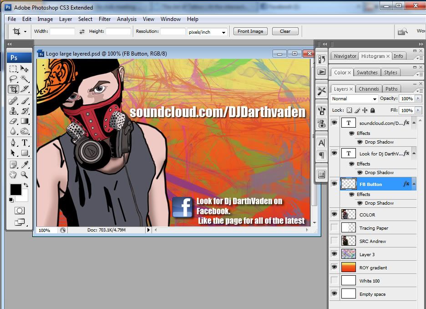Select the Clone Stamp tool
The image size is (426, 309).
(13, 111)
